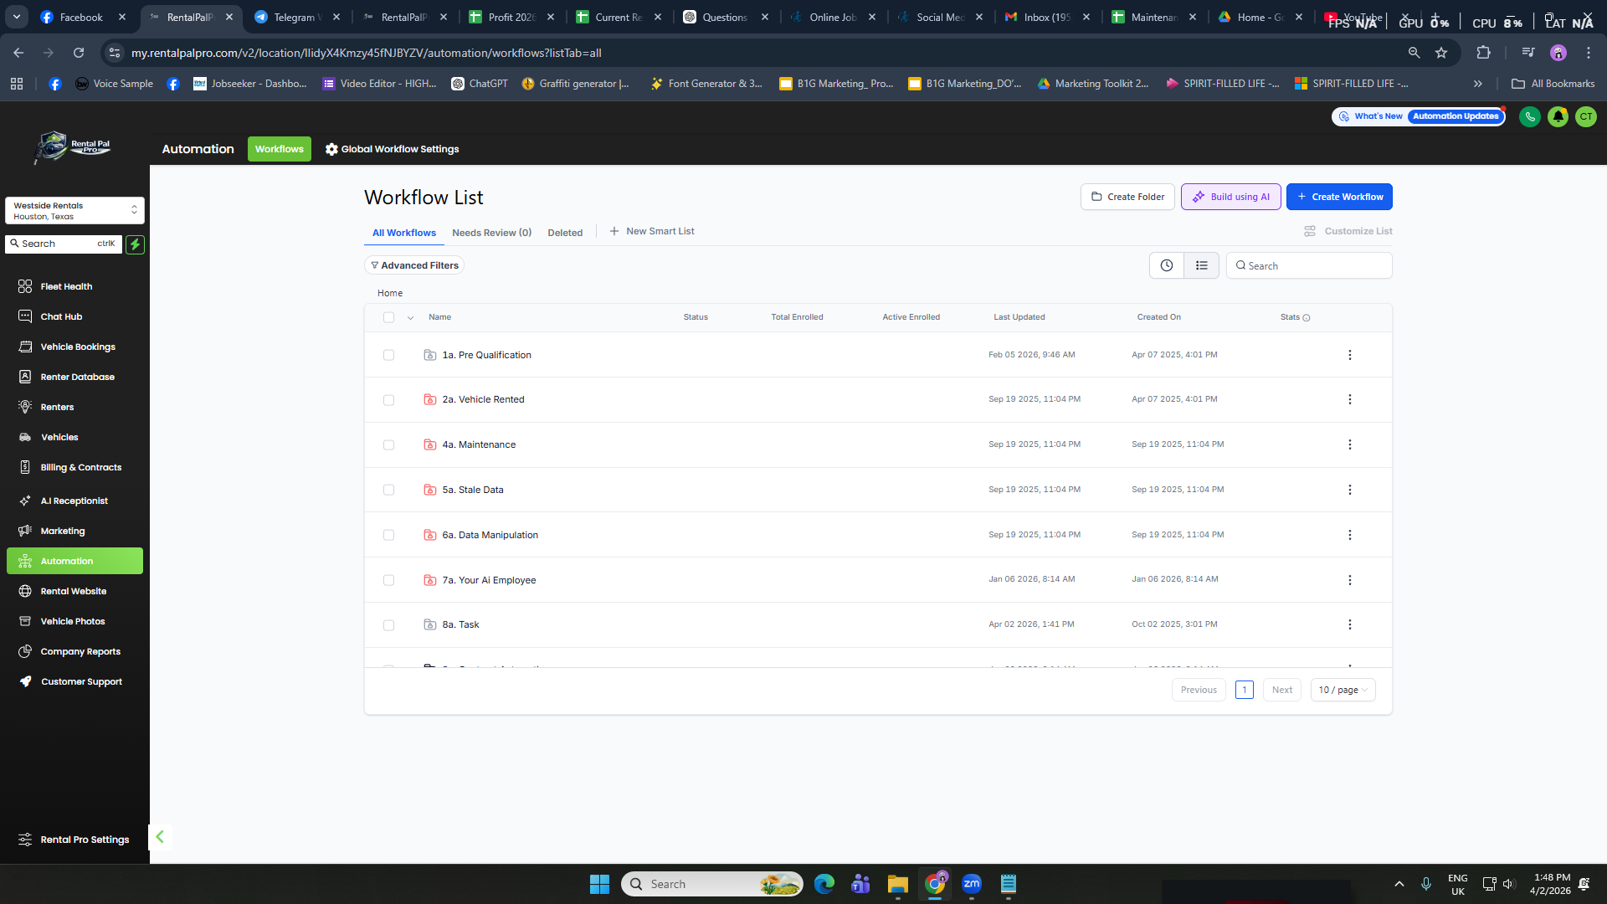Image resolution: width=1607 pixels, height=904 pixels.
Task: Tick the select-all checkbox in header
Action: 388,317
